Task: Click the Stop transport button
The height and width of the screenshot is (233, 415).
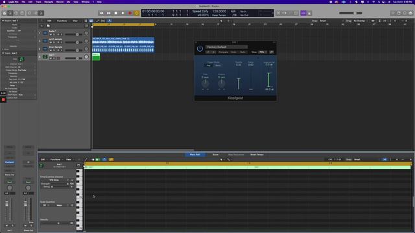Action: point(115,13)
